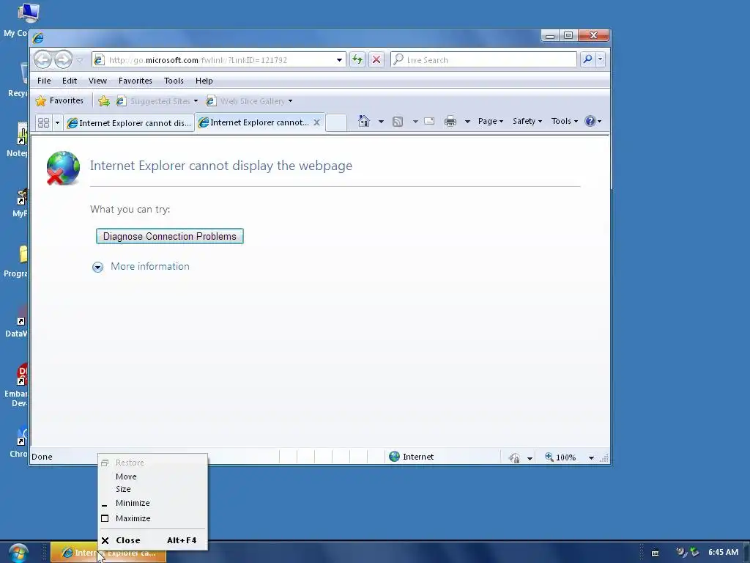Switch to first Internet Explorer cannot display tab
Viewport: 750px width, 563px height.
[x=129, y=123]
